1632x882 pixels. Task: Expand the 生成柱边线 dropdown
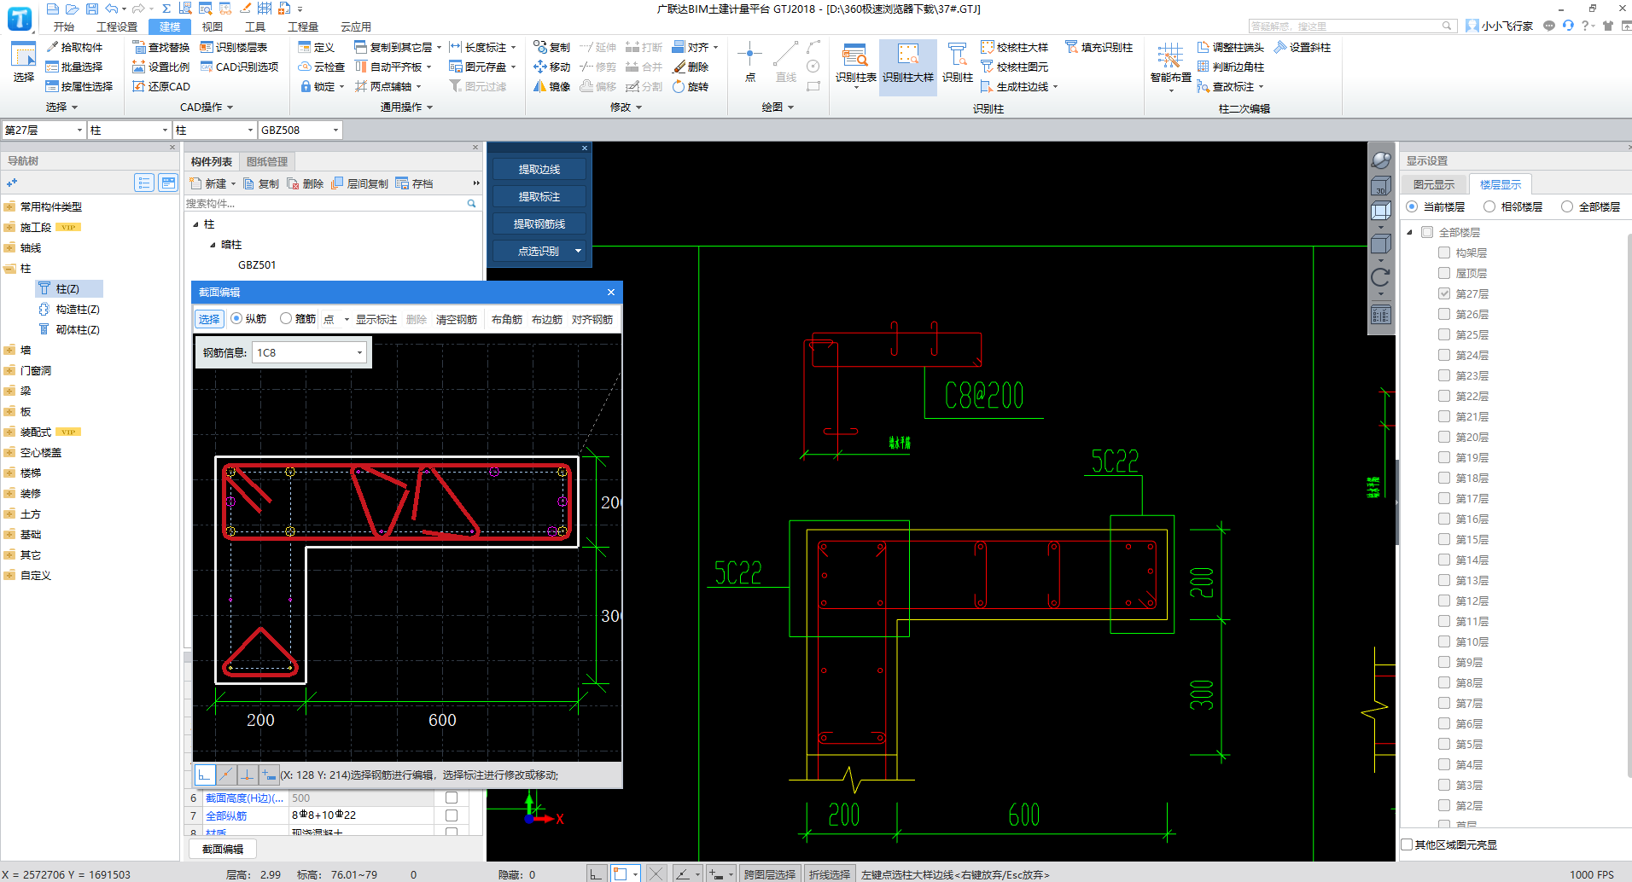click(1056, 86)
